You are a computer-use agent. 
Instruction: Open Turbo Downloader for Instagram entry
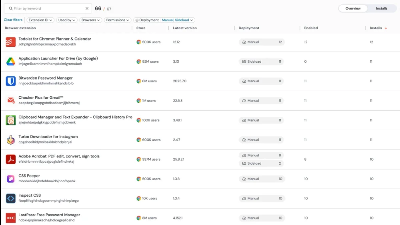click(48, 137)
